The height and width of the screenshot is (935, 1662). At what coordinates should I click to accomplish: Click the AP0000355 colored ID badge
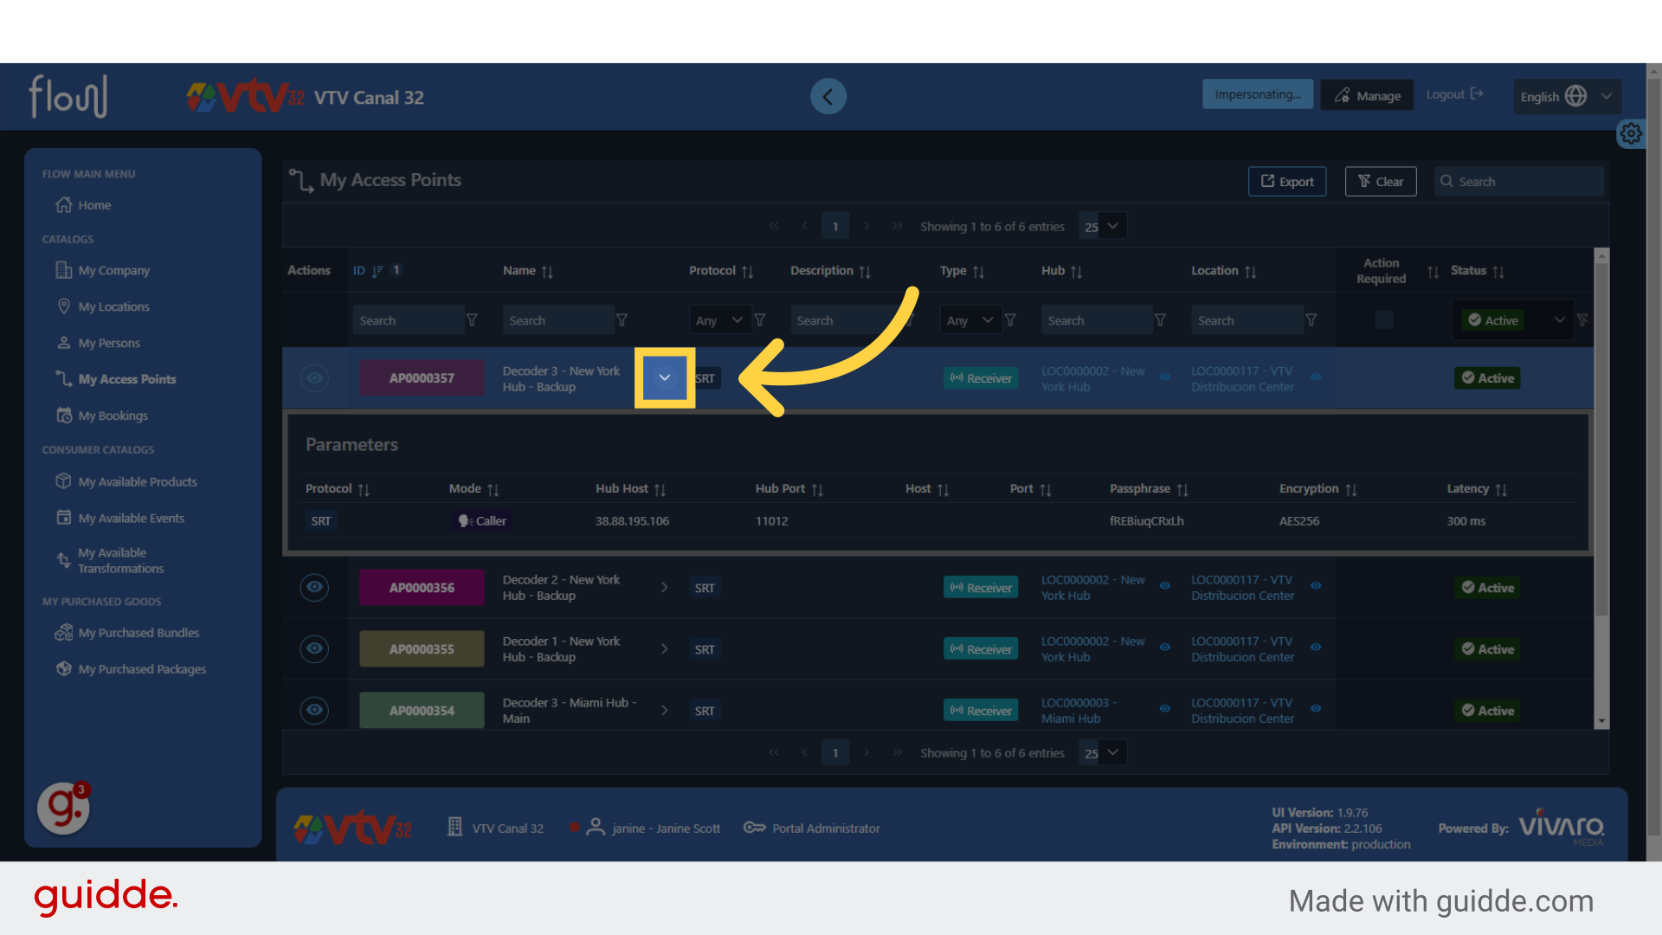point(422,649)
